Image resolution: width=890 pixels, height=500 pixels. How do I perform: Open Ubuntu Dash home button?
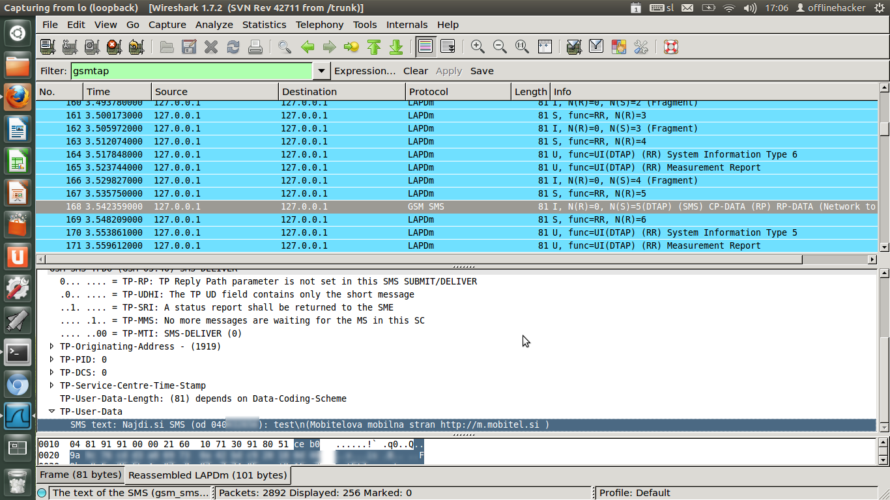18,33
